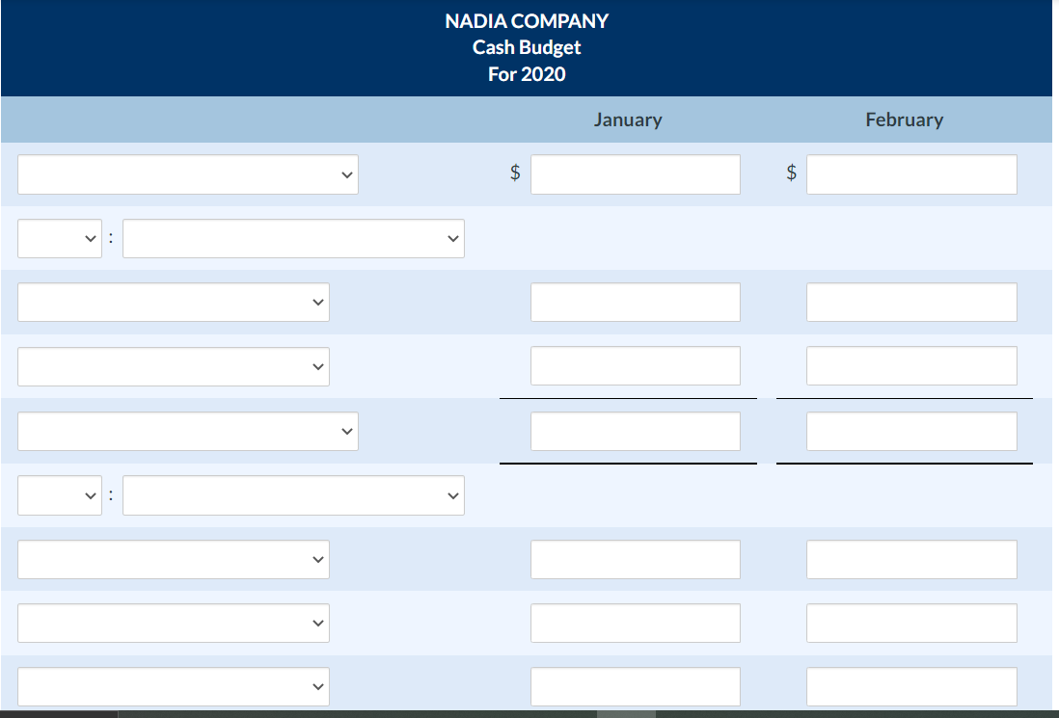1059x718 pixels.
Task: Open the first line-item dropdown below the second colon row
Action: point(174,559)
